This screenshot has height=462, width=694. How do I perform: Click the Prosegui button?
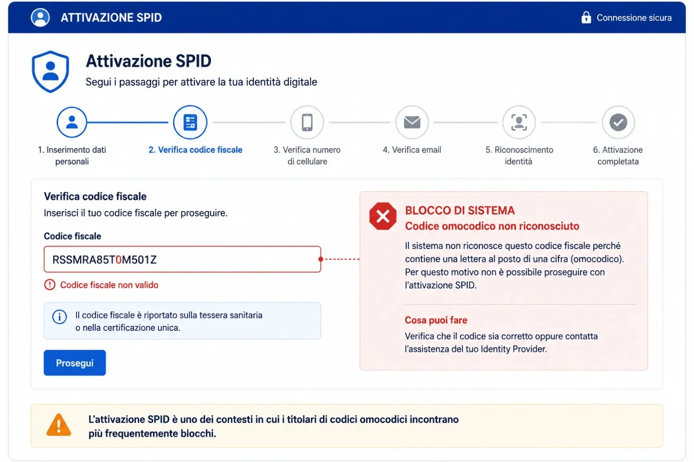coord(75,363)
